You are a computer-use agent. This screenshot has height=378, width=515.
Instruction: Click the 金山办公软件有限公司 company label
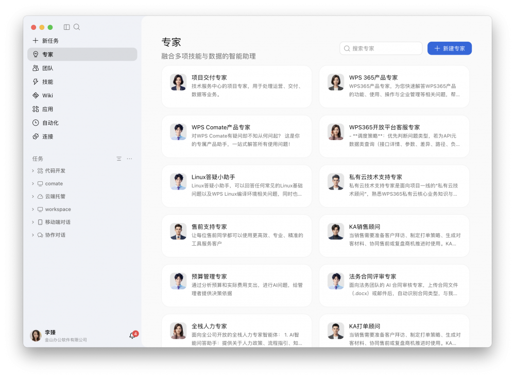(x=66, y=340)
